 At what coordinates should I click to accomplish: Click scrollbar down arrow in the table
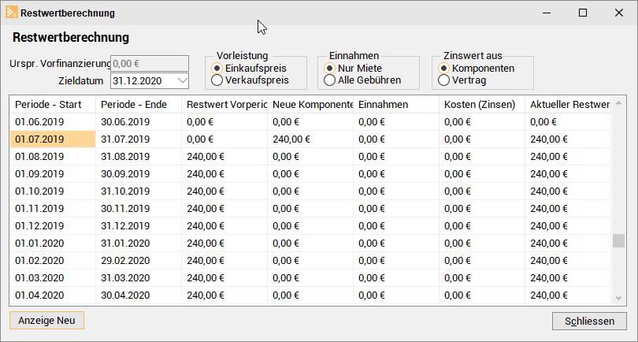tap(619, 298)
